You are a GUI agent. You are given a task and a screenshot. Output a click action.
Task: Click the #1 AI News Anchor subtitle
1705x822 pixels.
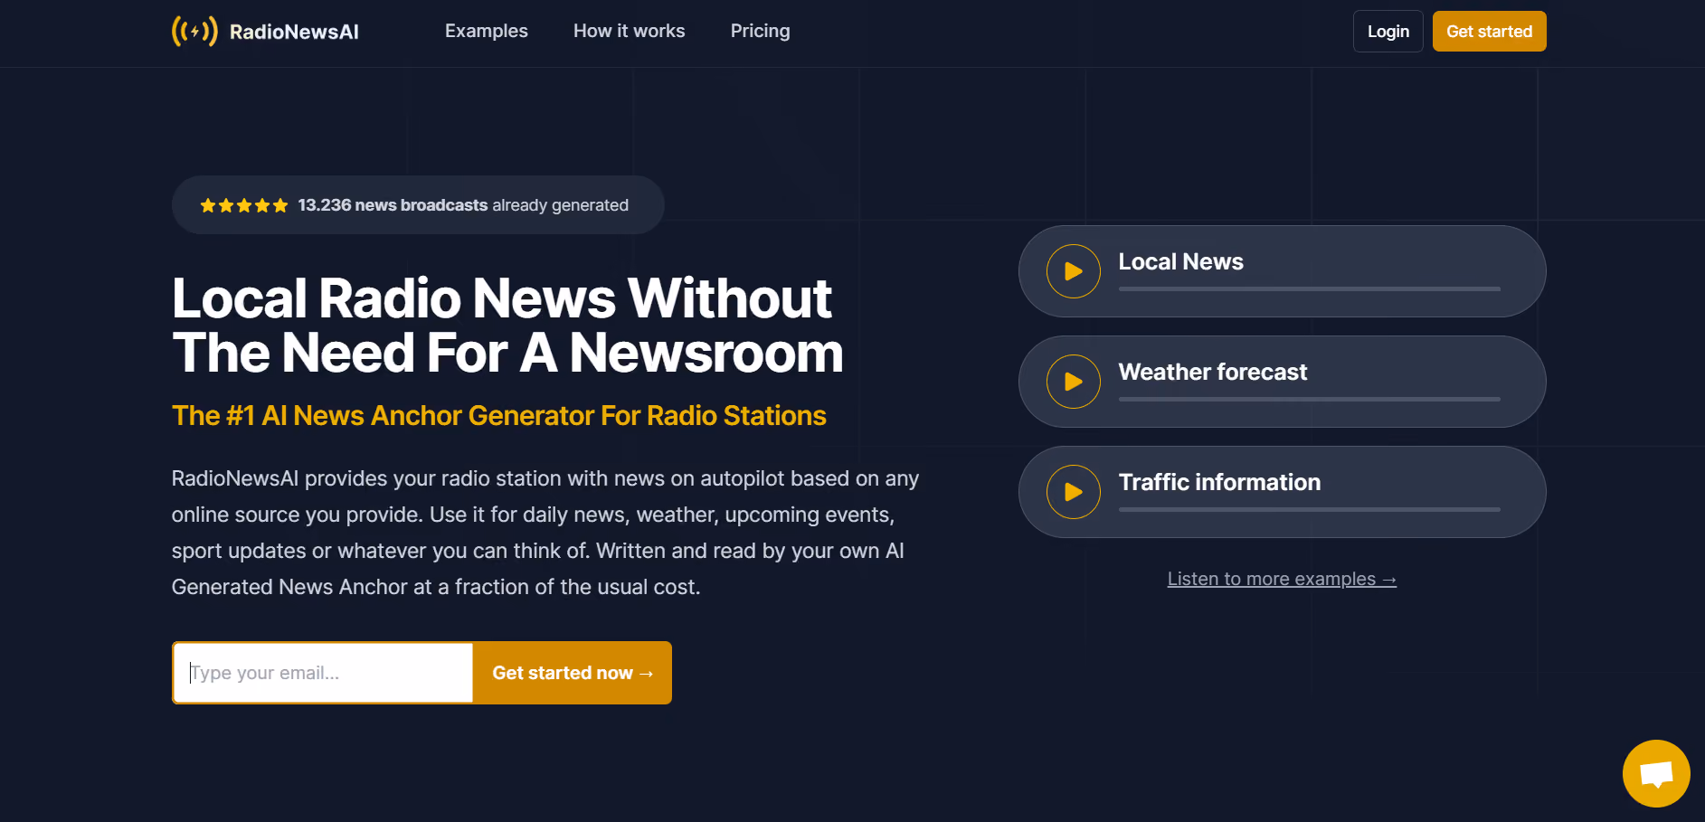coord(499,415)
